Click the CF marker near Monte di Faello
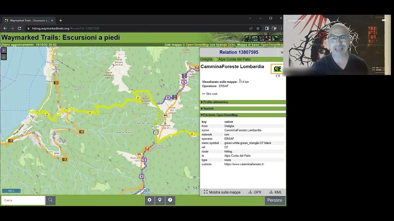The height and width of the screenshot is (221, 394). tap(138, 98)
